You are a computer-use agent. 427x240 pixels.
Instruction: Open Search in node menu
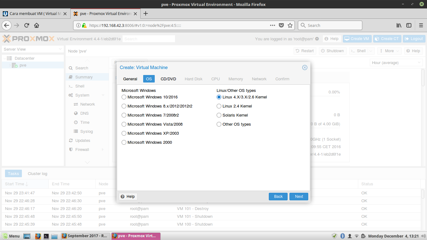(x=87, y=68)
